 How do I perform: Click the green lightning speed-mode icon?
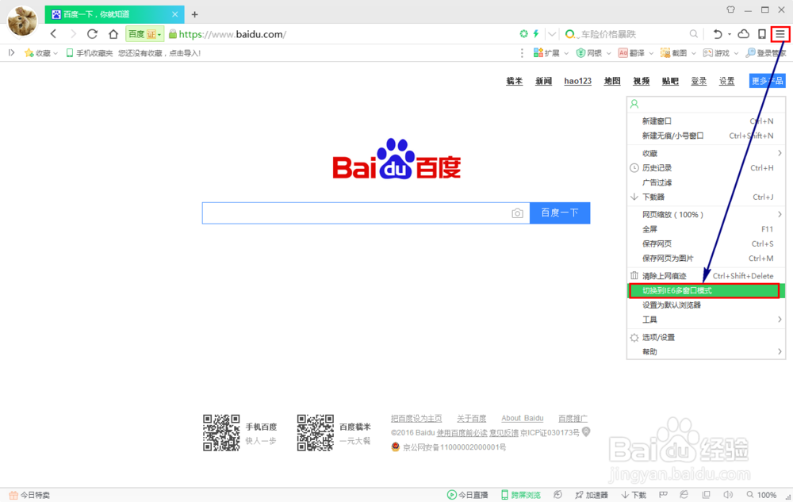[x=536, y=34]
